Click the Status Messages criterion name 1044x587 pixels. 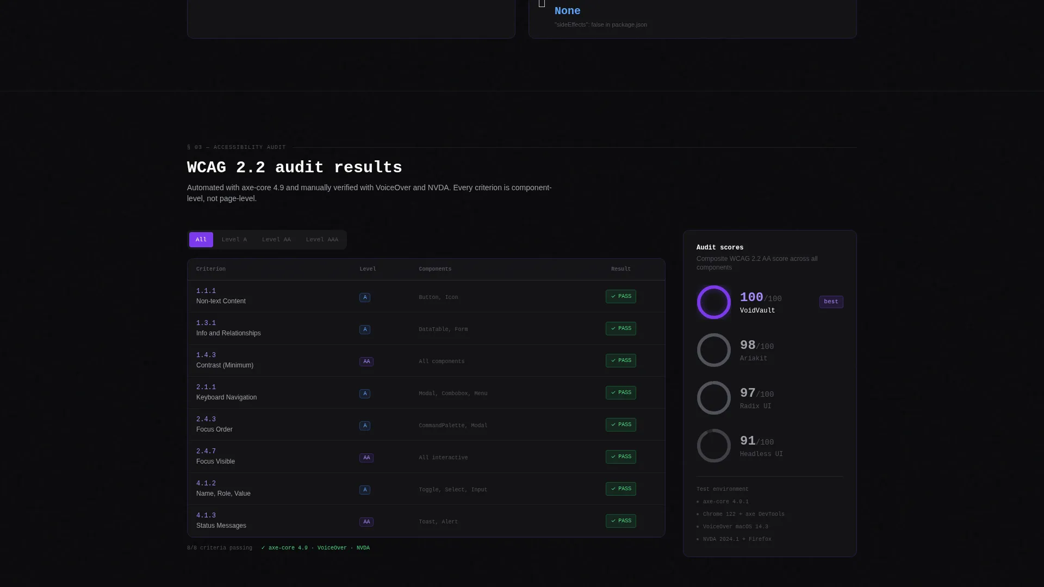pos(221,526)
